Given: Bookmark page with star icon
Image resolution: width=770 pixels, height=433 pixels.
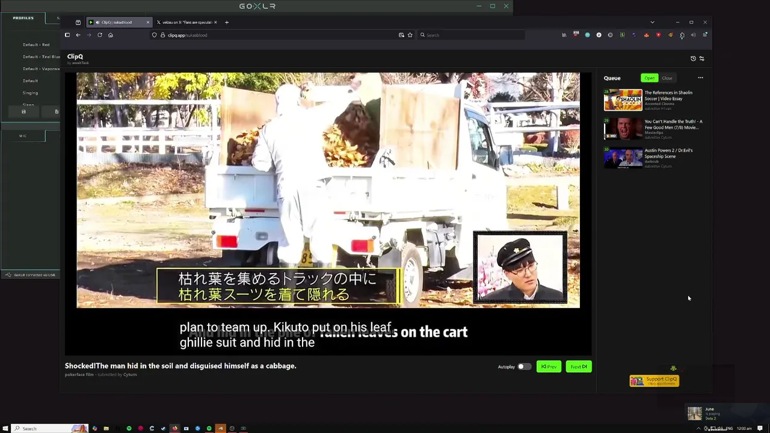Looking at the screenshot, I should [410, 35].
